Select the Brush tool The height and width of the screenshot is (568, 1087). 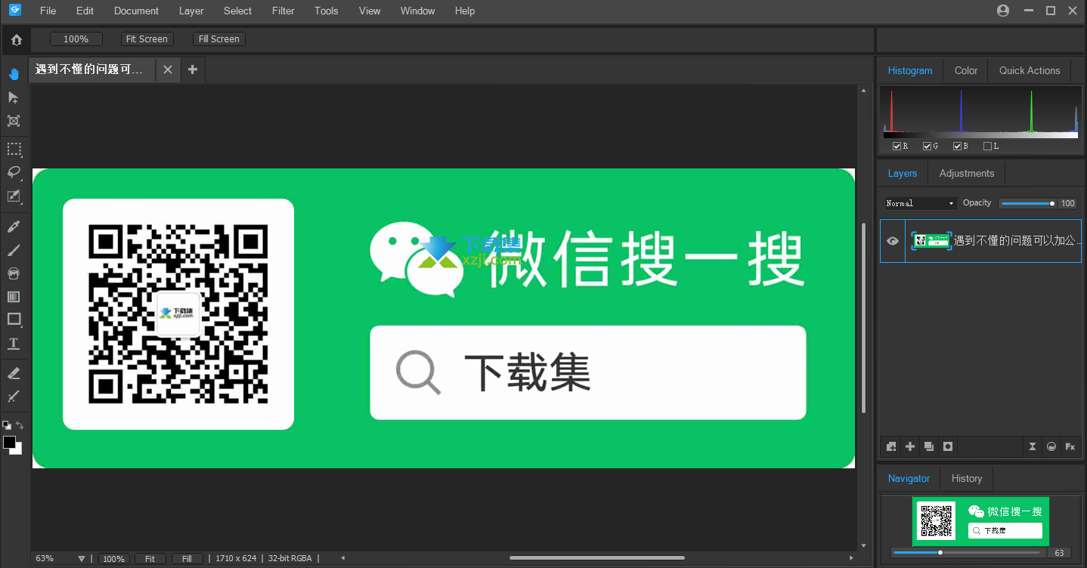pos(14,250)
